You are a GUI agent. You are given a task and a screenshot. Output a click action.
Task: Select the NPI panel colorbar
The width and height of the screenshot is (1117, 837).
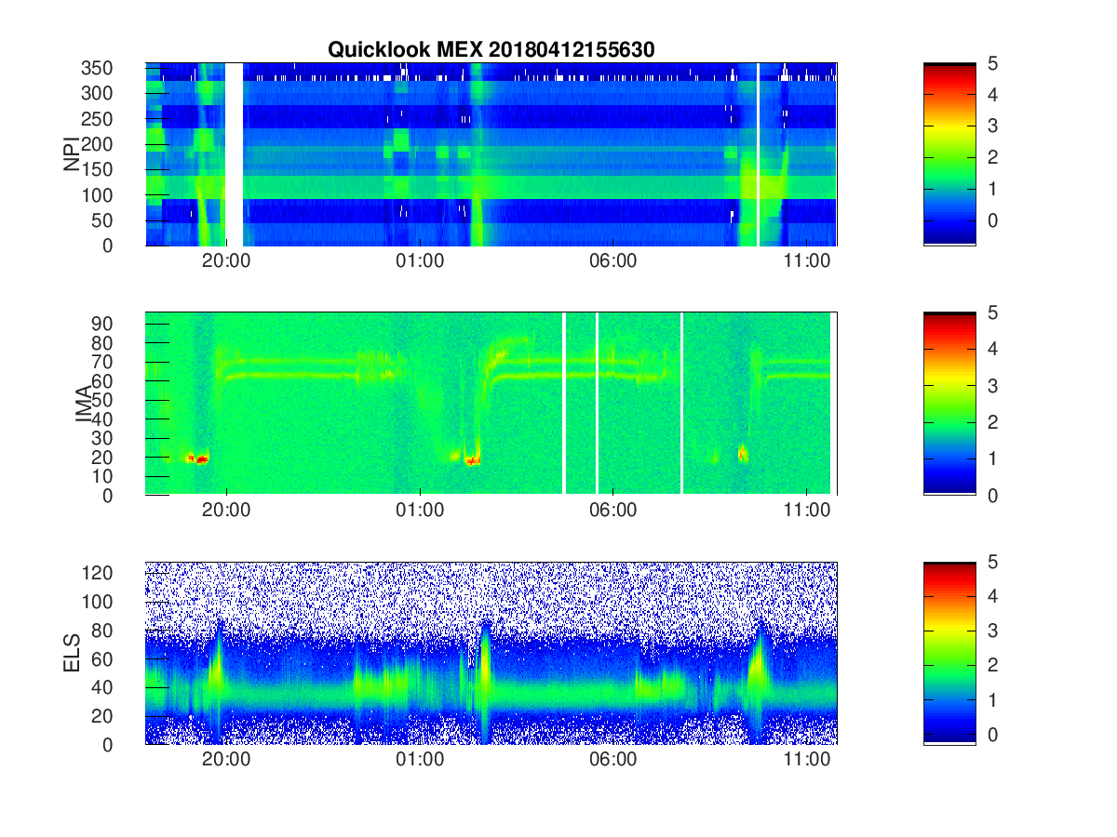pyautogui.click(x=949, y=154)
